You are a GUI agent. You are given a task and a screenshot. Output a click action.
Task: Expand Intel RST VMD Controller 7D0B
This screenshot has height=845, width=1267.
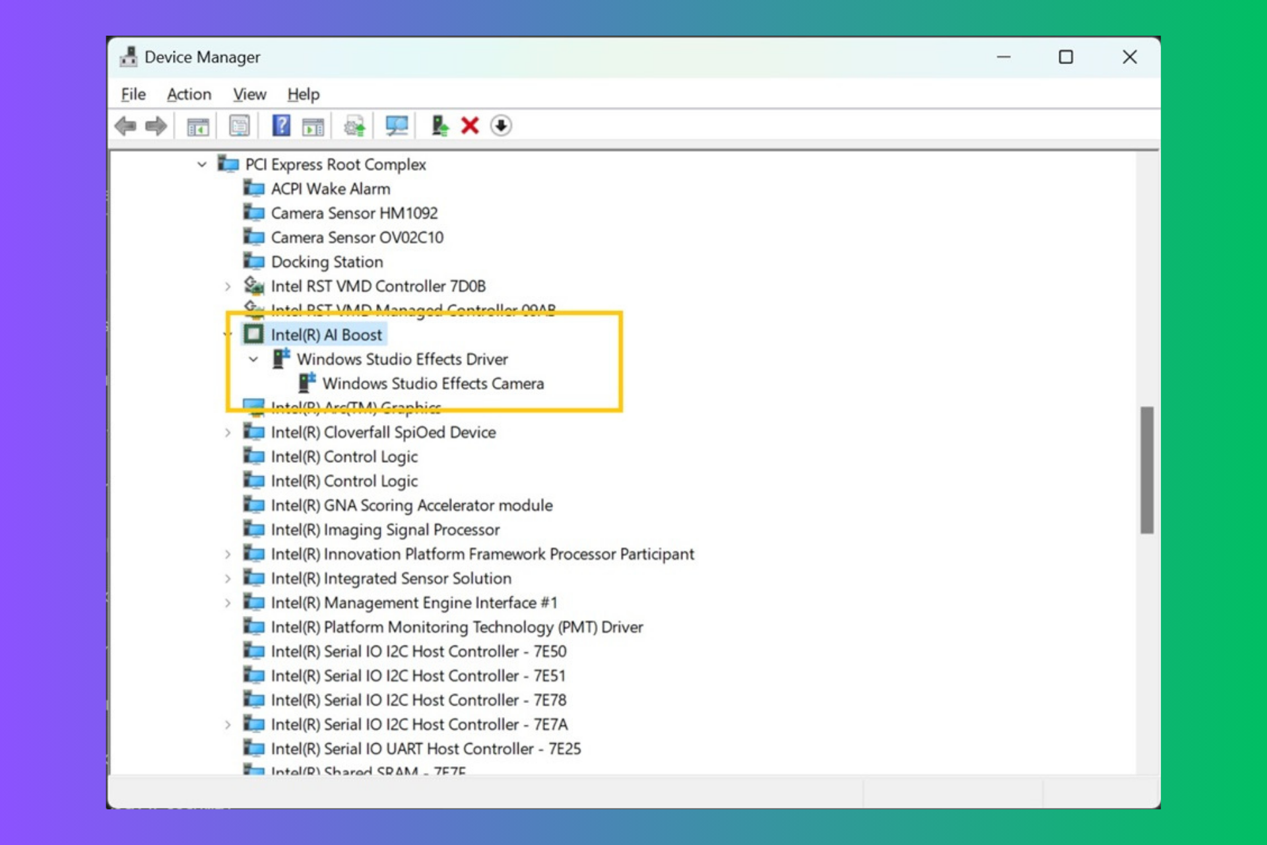[228, 286]
